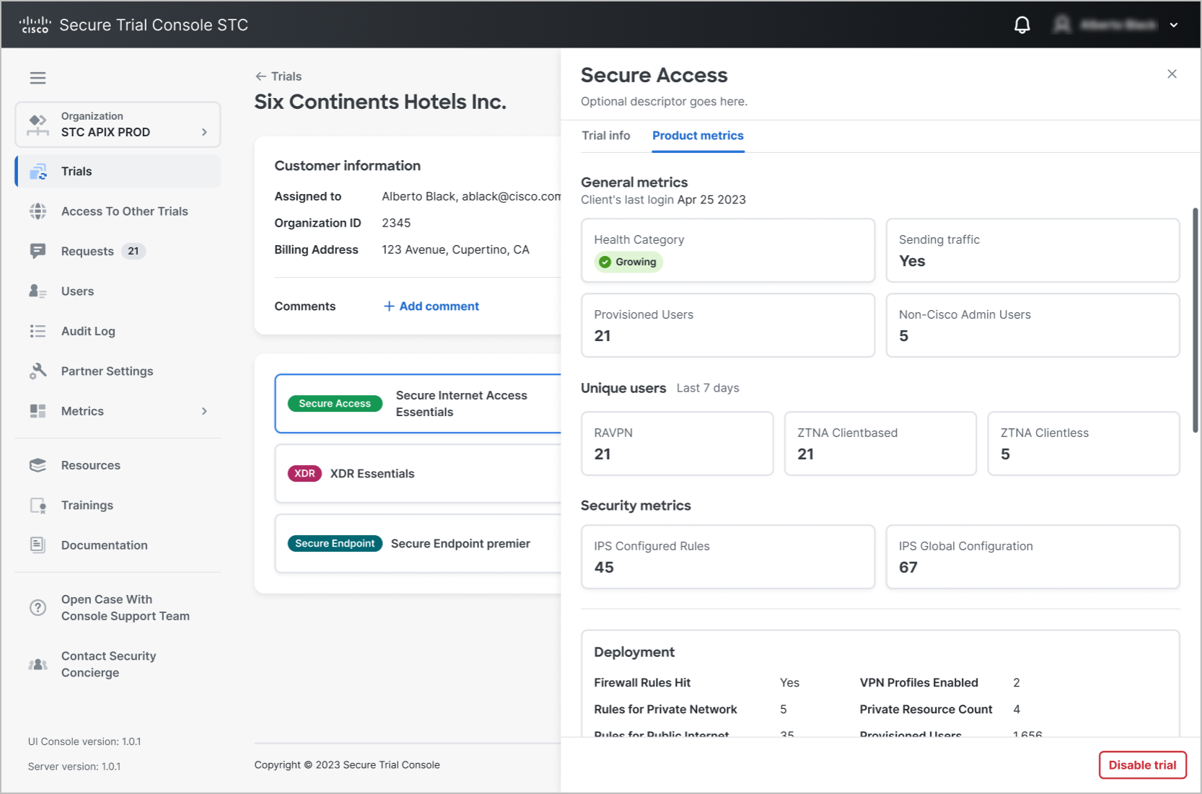This screenshot has height=794, width=1202.
Task: Click the Cisco logo in header
Action: [x=35, y=25]
